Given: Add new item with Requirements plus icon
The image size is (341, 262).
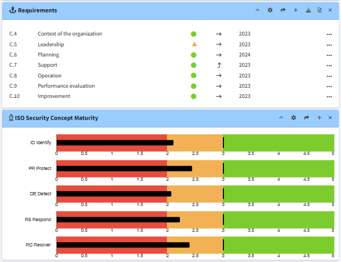Looking at the screenshot, I should [295, 10].
